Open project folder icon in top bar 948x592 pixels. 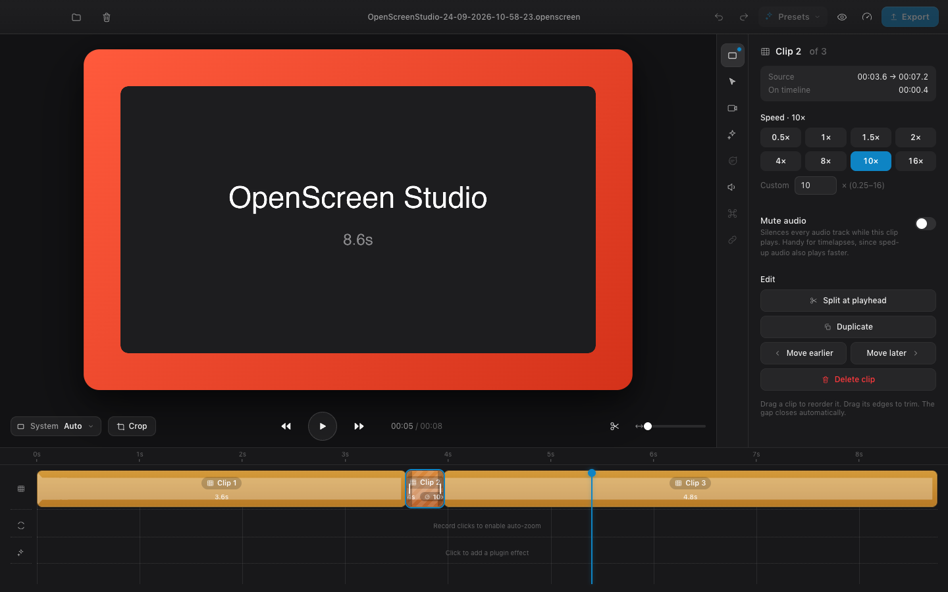pyautogui.click(x=76, y=17)
